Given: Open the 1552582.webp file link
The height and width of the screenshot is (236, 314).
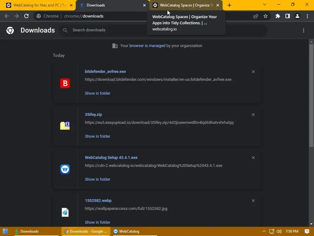Looking at the screenshot, I should click(98, 200).
